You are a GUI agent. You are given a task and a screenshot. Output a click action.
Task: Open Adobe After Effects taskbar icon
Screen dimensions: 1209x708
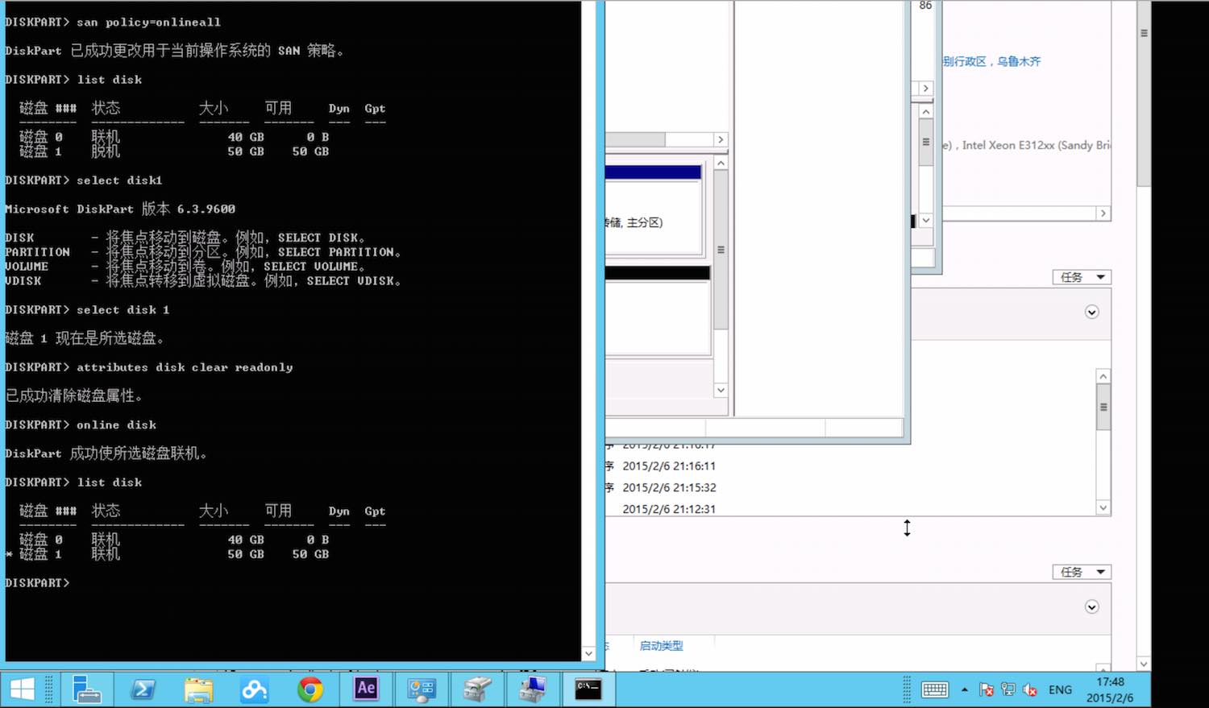(x=366, y=689)
